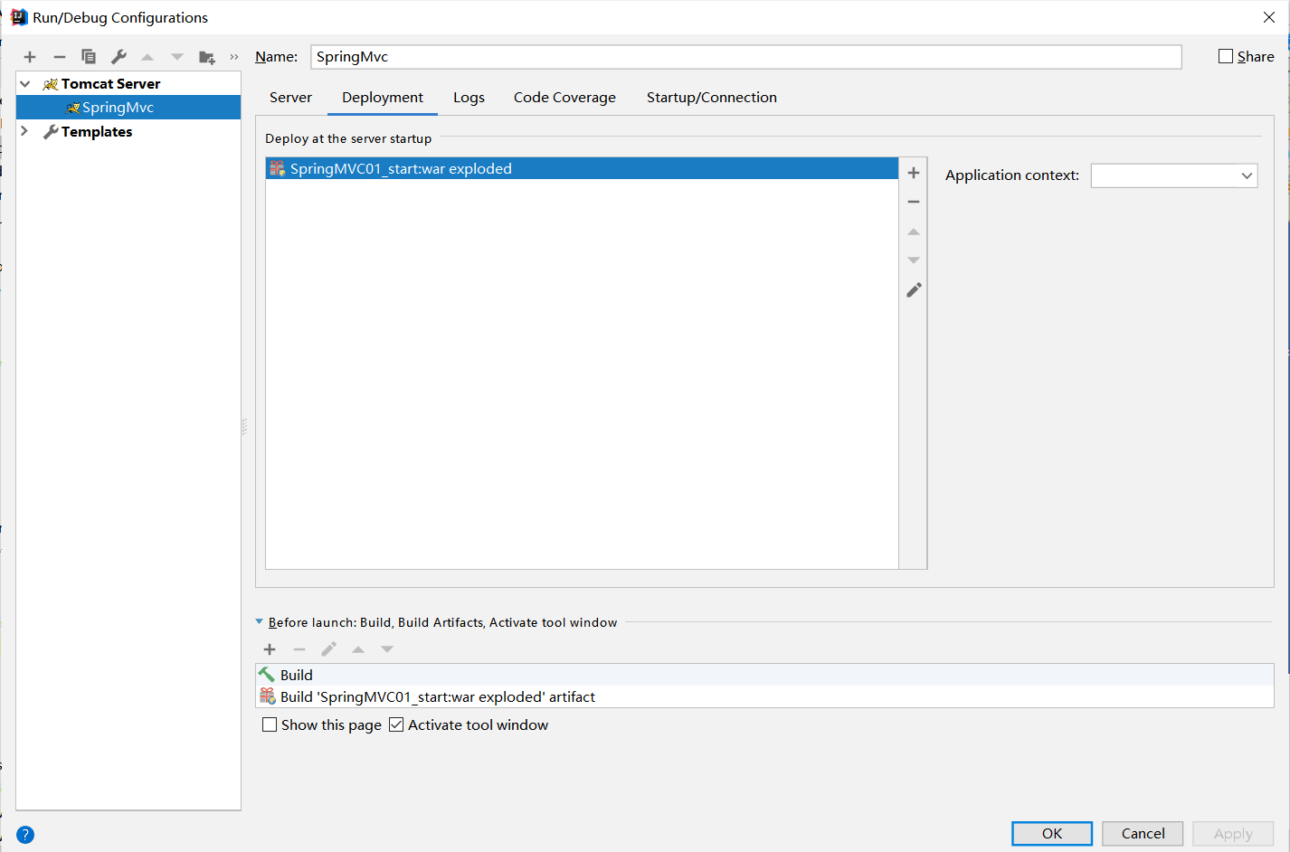
Task: Toggle the Share checkbox
Action: pos(1226,56)
